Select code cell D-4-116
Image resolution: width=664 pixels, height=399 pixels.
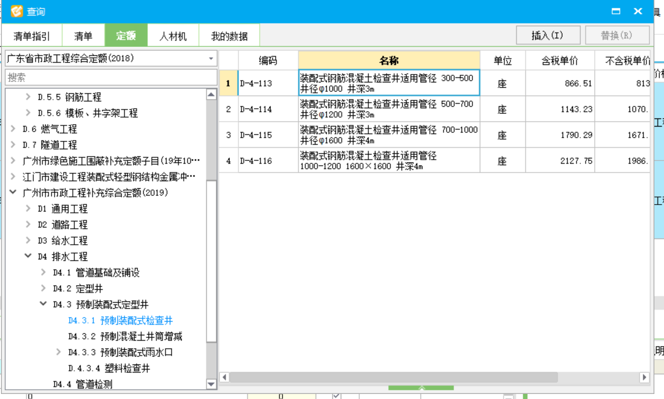[x=268, y=161]
